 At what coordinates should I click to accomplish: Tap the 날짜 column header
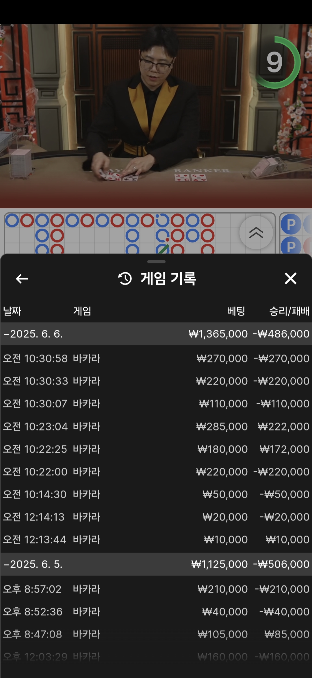(x=12, y=311)
